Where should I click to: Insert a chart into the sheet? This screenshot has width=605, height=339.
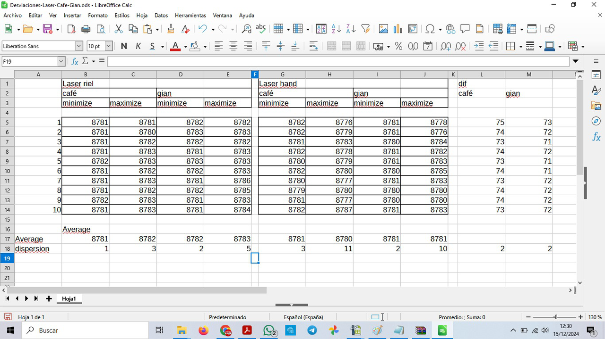(x=398, y=29)
